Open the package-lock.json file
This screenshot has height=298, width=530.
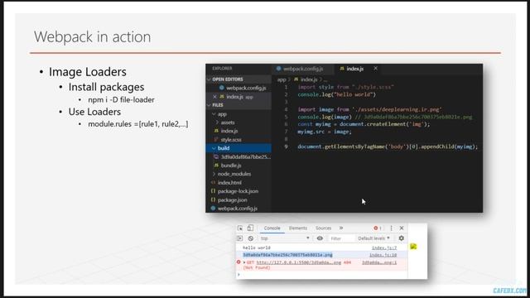pyautogui.click(x=238, y=191)
